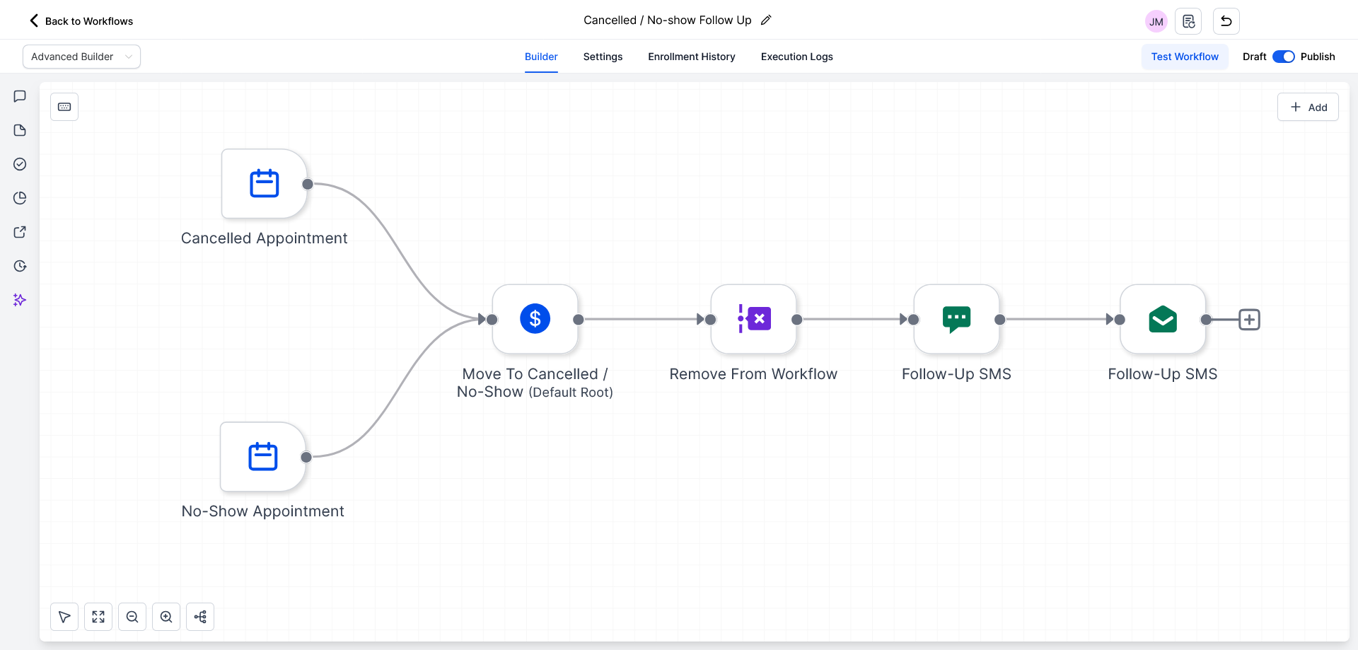This screenshot has width=1358, height=650.
Task: Zoom in the workflow canvas
Action: [166, 617]
